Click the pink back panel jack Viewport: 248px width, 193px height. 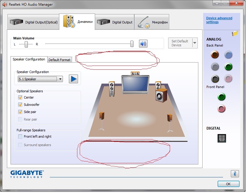pyautogui.click(x=228, y=79)
